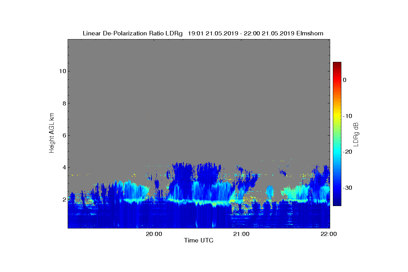Click the dark blue bottom of the colorbar

click(x=337, y=203)
